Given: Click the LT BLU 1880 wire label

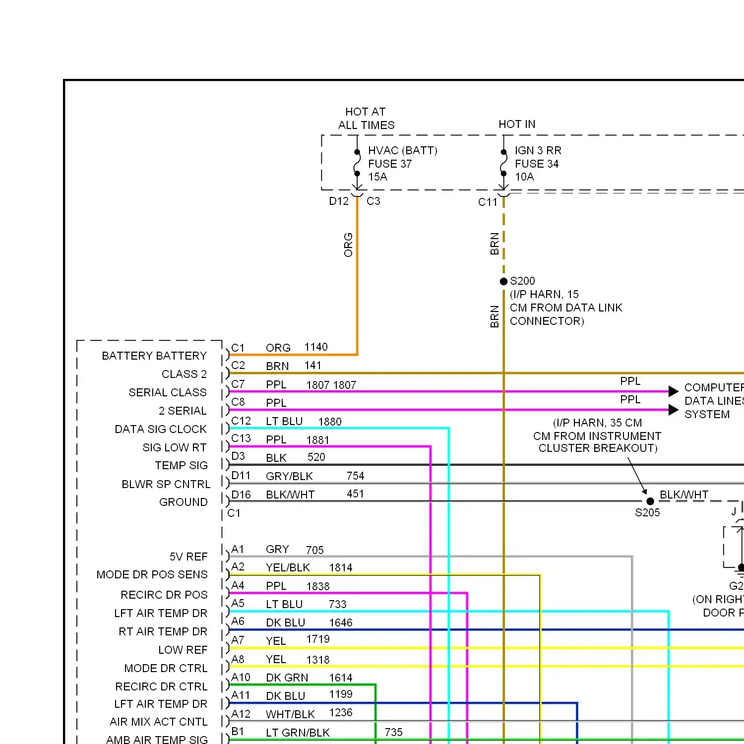Looking at the screenshot, I should pyautogui.click(x=304, y=421).
